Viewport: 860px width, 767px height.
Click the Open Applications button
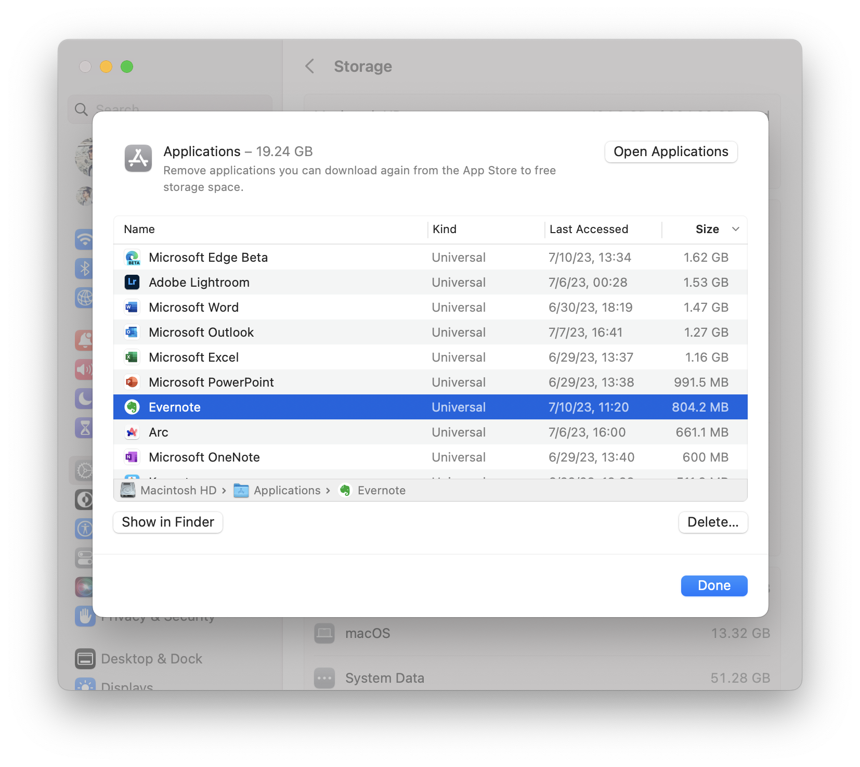click(671, 151)
